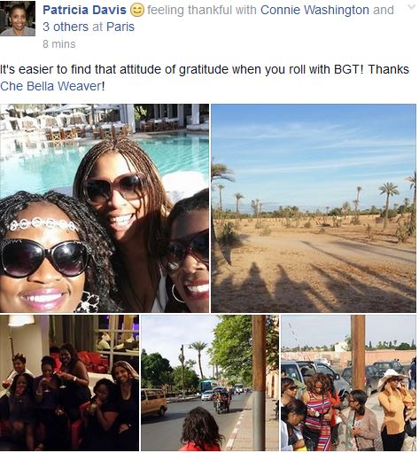This screenshot has height=453, width=419.
Task: Open Che Bella Weaver's profile link
Action: 50,86
